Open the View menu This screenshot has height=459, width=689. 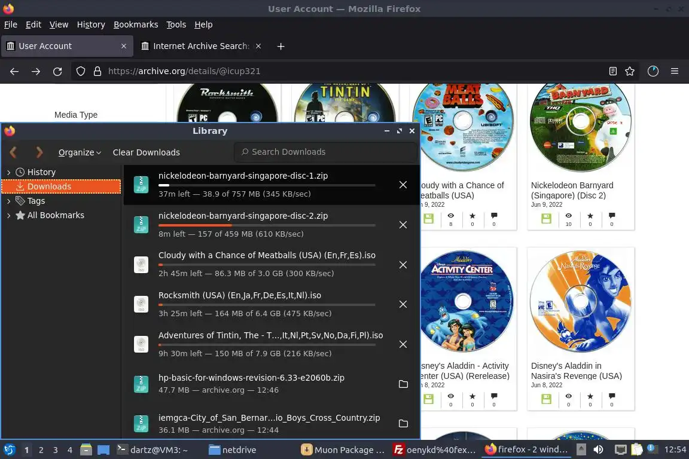tap(59, 25)
